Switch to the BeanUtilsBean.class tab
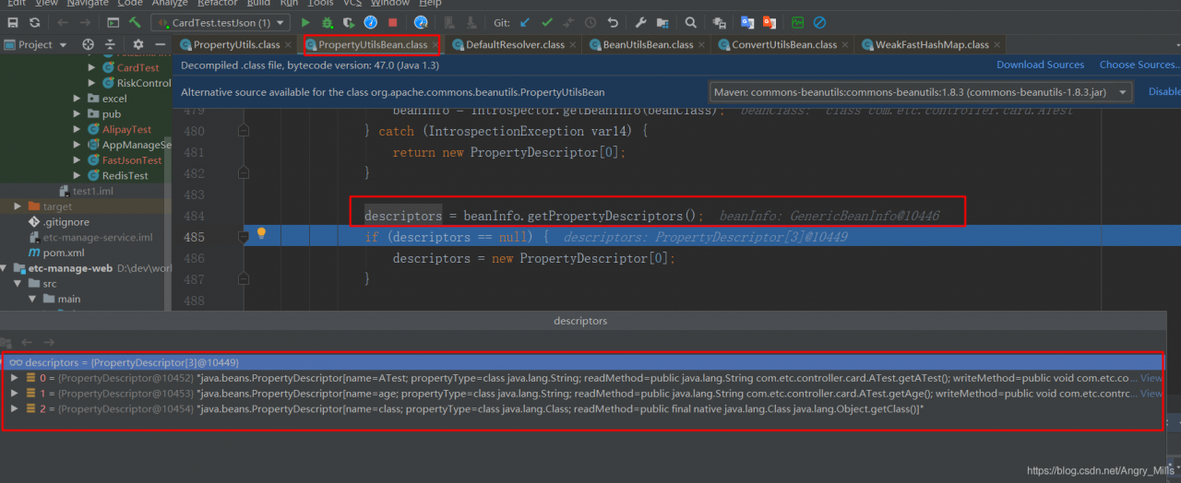This screenshot has height=483, width=1181. tap(648, 44)
